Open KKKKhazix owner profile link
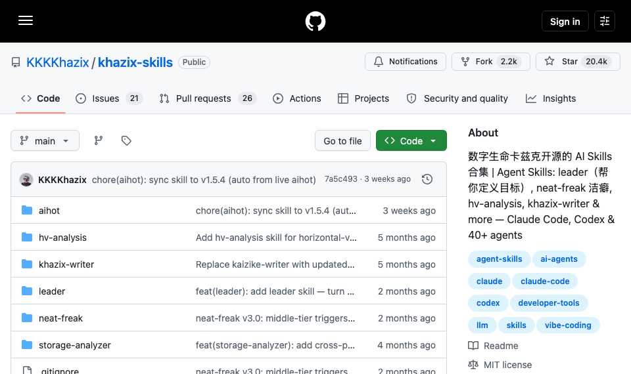This screenshot has height=374, width=631. click(58, 62)
